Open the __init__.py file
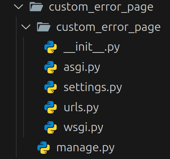 [91, 47]
